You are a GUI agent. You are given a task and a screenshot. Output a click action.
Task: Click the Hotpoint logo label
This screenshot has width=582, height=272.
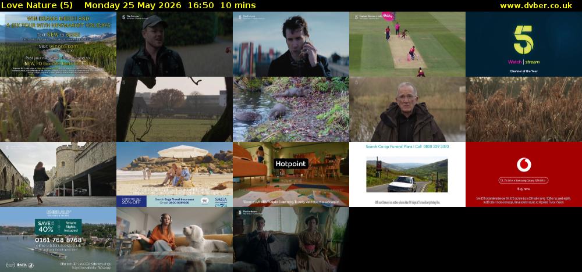(292, 163)
